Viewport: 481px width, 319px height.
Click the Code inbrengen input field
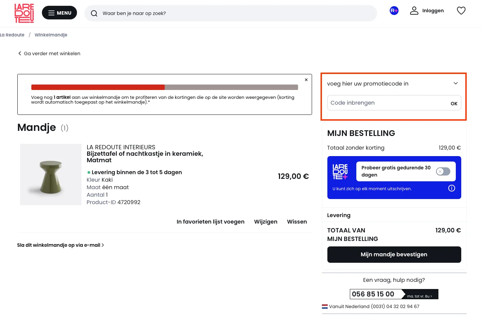click(x=385, y=103)
